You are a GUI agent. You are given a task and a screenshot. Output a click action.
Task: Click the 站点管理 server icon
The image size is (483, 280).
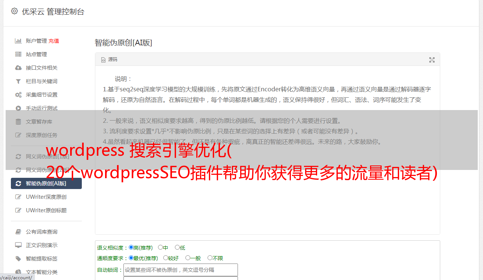coord(18,54)
